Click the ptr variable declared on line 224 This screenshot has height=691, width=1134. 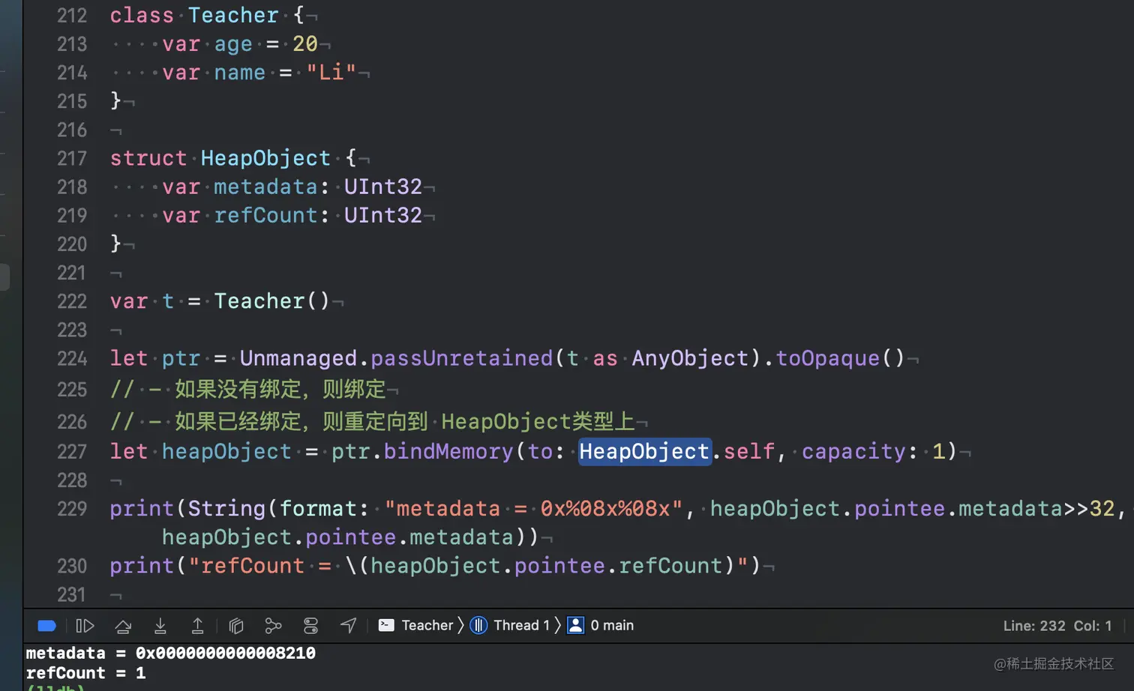[x=181, y=358]
